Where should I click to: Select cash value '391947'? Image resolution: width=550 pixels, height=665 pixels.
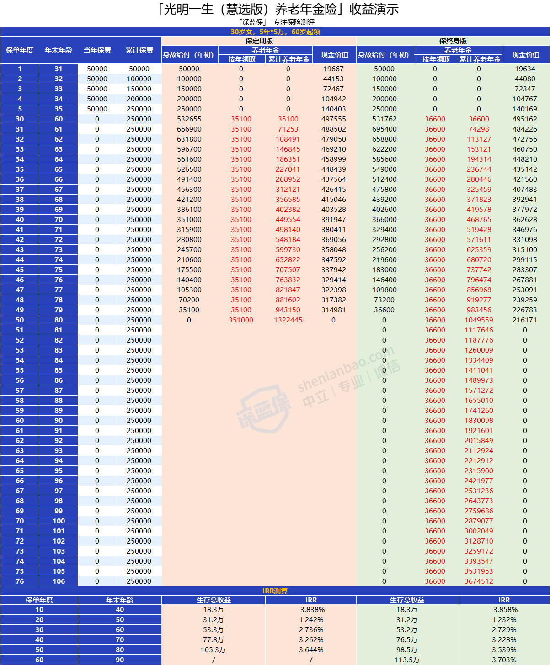[333, 220]
